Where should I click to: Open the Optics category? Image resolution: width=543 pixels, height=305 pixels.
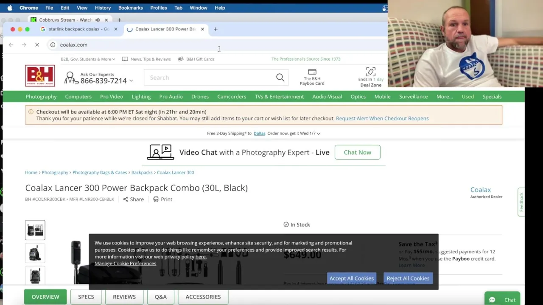point(358,97)
